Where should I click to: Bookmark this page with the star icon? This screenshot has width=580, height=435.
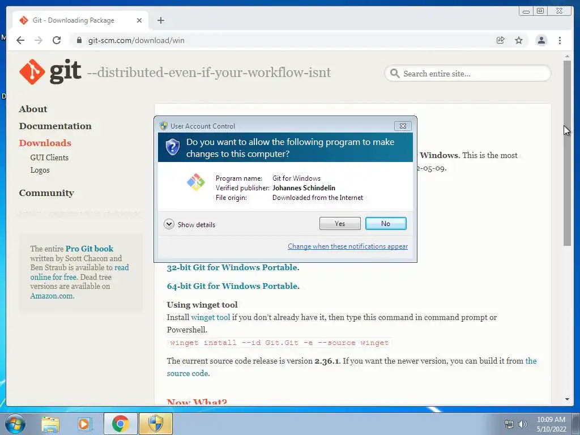(x=519, y=40)
